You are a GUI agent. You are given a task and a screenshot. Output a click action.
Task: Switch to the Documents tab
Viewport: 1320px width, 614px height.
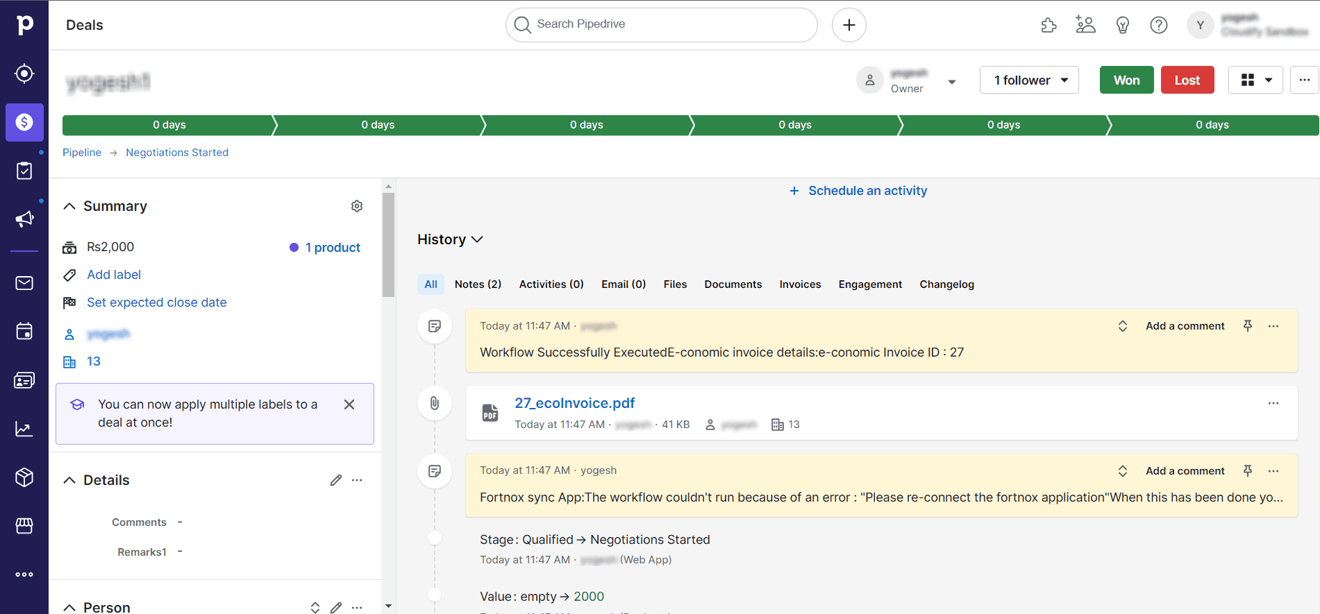[x=733, y=284]
